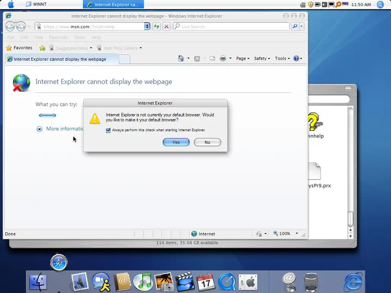Open System Preferences in the dock
Image resolution: width=391 pixels, height=293 pixels.
tap(248, 282)
